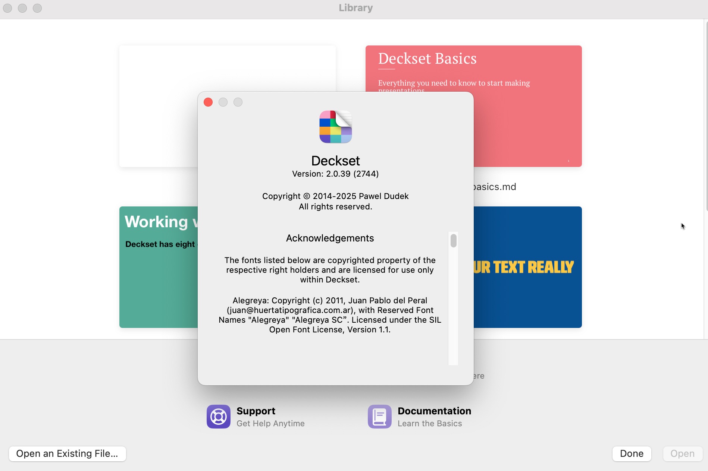Click the All rights reserved text
708x471 pixels.
pyautogui.click(x=335, y=206)
